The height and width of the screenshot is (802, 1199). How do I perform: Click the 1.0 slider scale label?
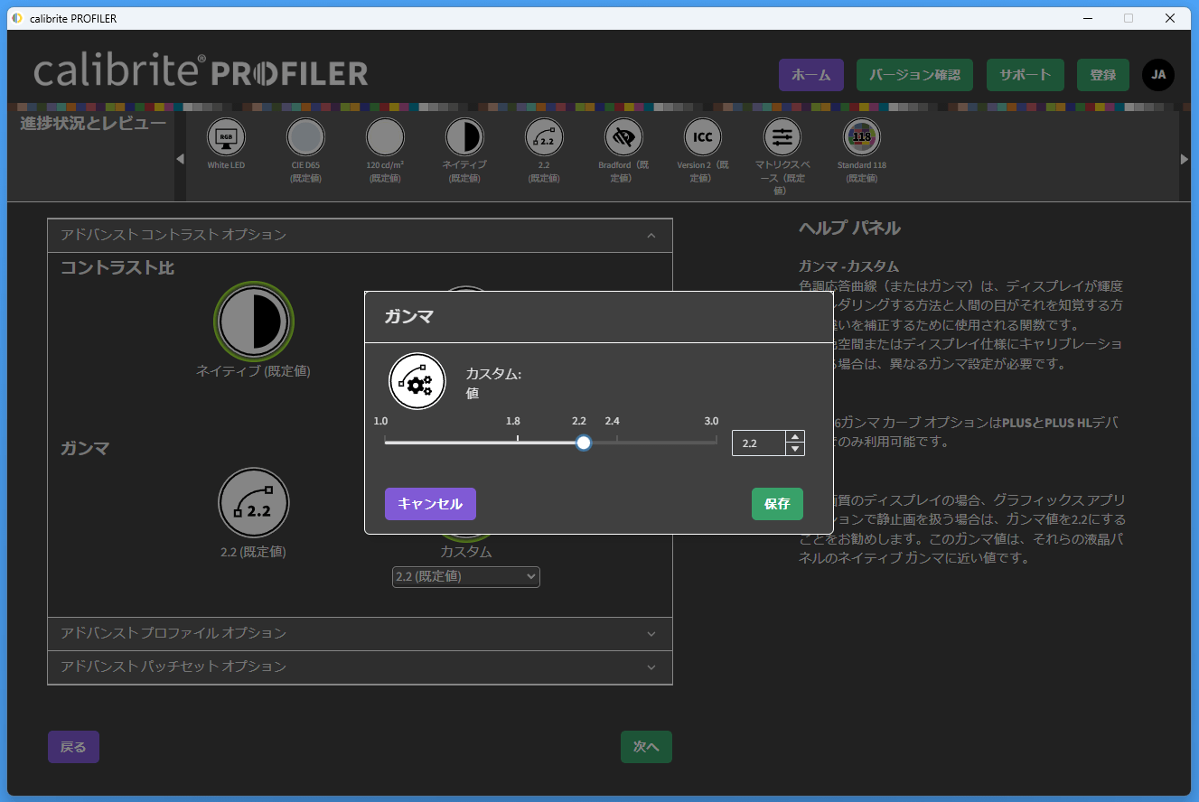click(380, 421)
